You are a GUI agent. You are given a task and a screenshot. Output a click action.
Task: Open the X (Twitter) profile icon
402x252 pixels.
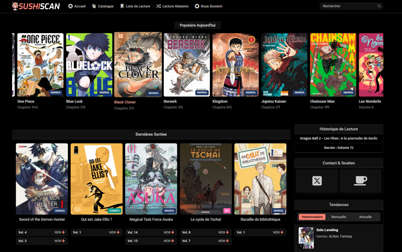[x=317, y=181]
